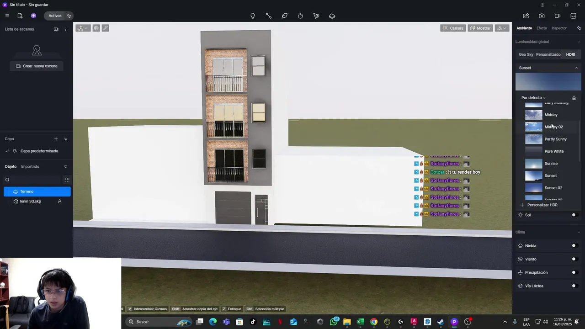Select the path tool icon
This screenshot has height=329, width=585.
click(269, 16)
